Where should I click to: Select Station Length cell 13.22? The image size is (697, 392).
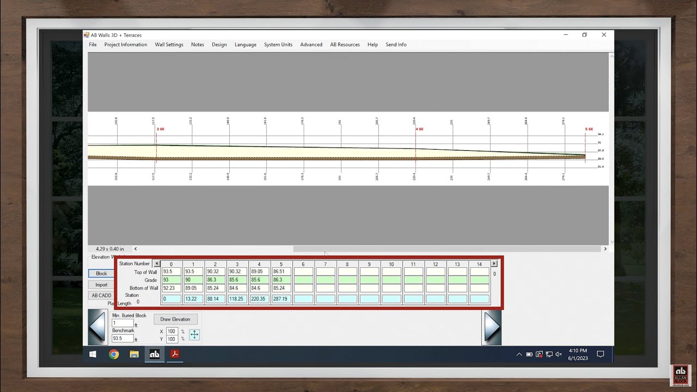tap(193, 299)
